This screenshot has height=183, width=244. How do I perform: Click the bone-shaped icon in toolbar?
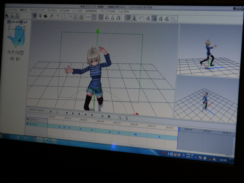pyautogui.click(x=88, y=17)
